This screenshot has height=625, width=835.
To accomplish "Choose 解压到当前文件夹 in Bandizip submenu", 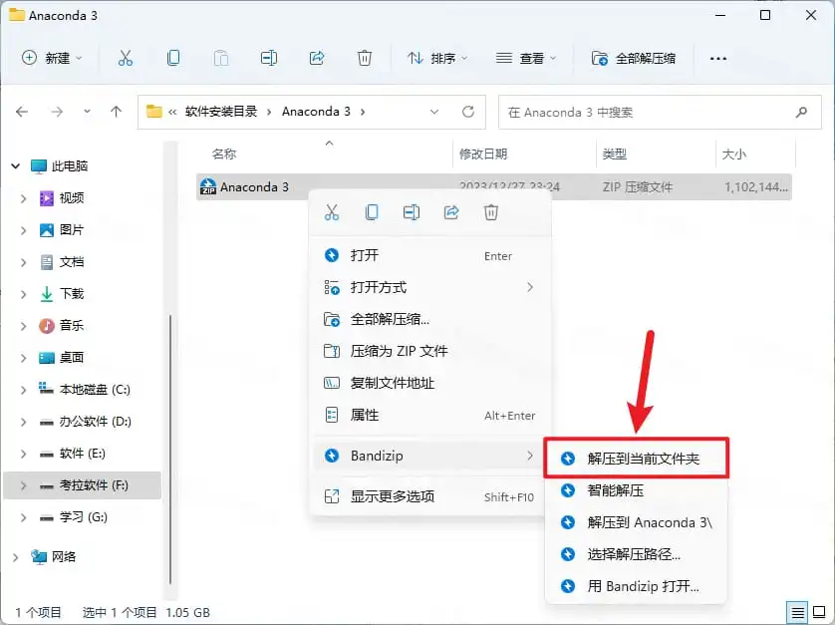I will click(636, 459).
